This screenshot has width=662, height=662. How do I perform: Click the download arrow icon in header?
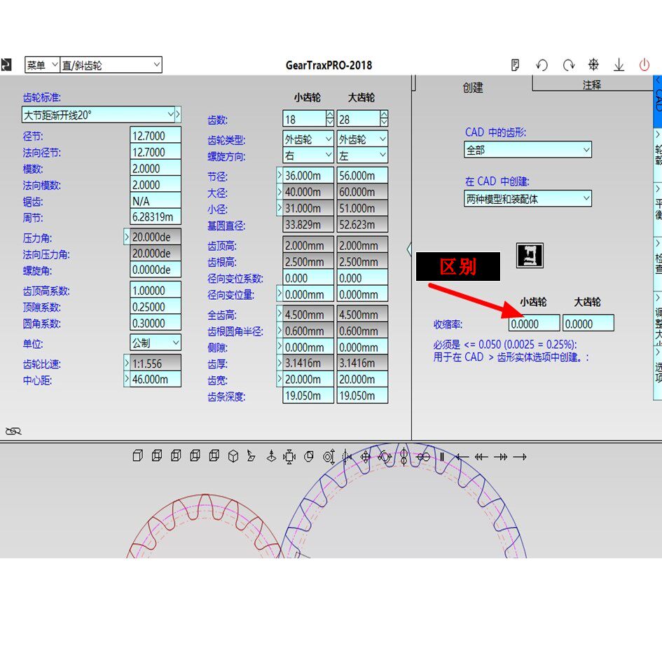click(619, 65)
